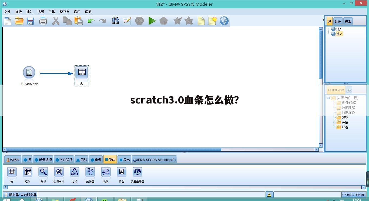Click the blue gem icon in the toolbar
The width and height of the screenshot is (369, 201).
tap(224, 21)
